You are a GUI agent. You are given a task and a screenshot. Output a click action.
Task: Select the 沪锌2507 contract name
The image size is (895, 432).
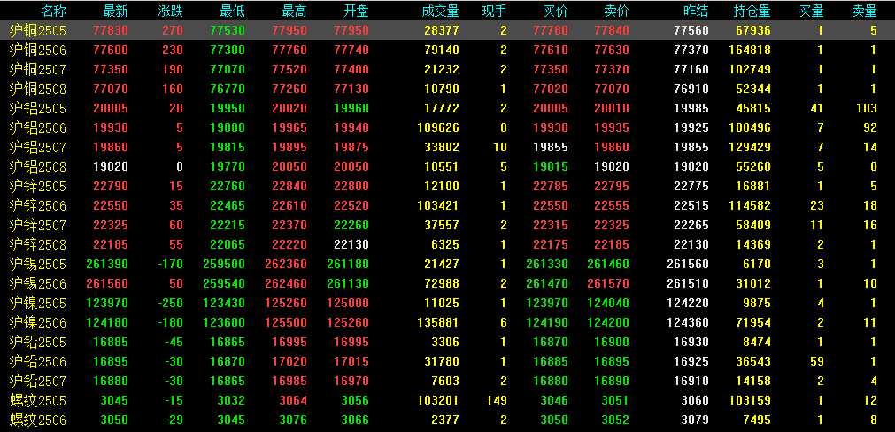pos(38,225)
